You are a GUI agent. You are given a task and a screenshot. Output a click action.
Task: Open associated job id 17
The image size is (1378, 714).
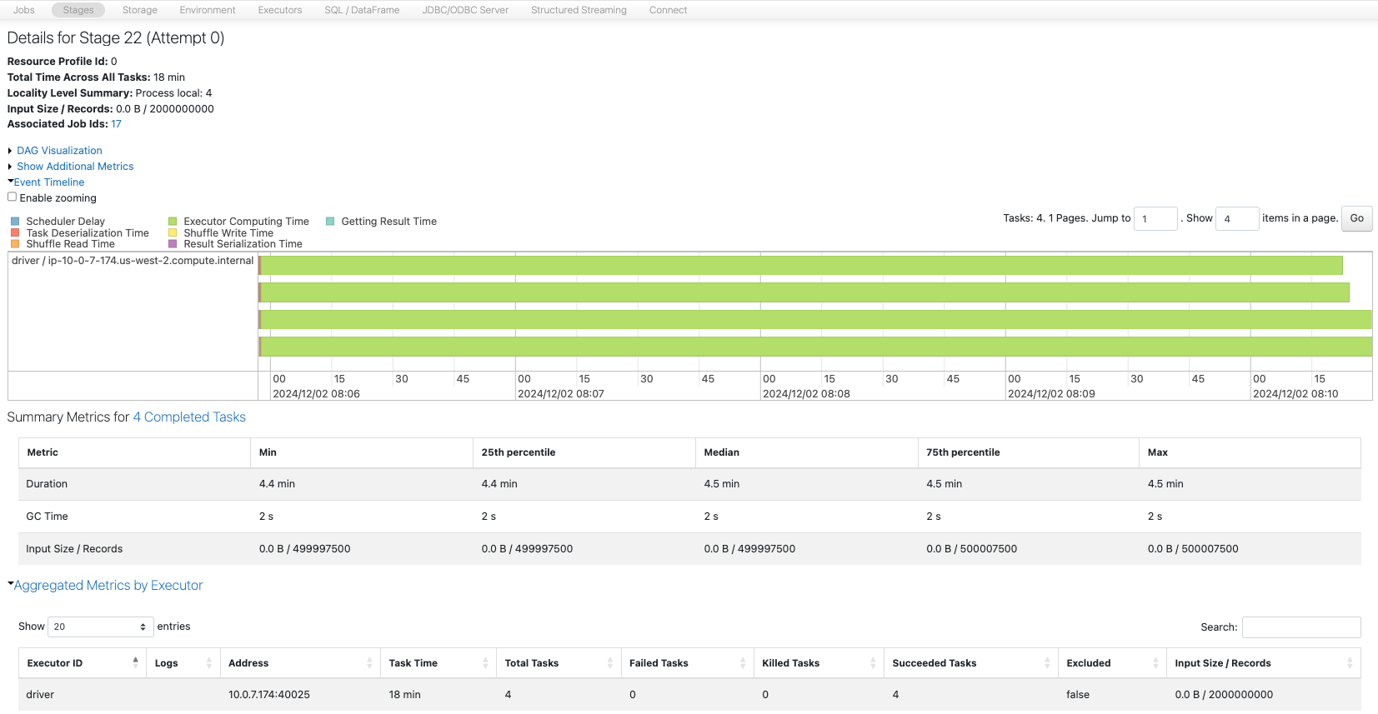point(116,124)
